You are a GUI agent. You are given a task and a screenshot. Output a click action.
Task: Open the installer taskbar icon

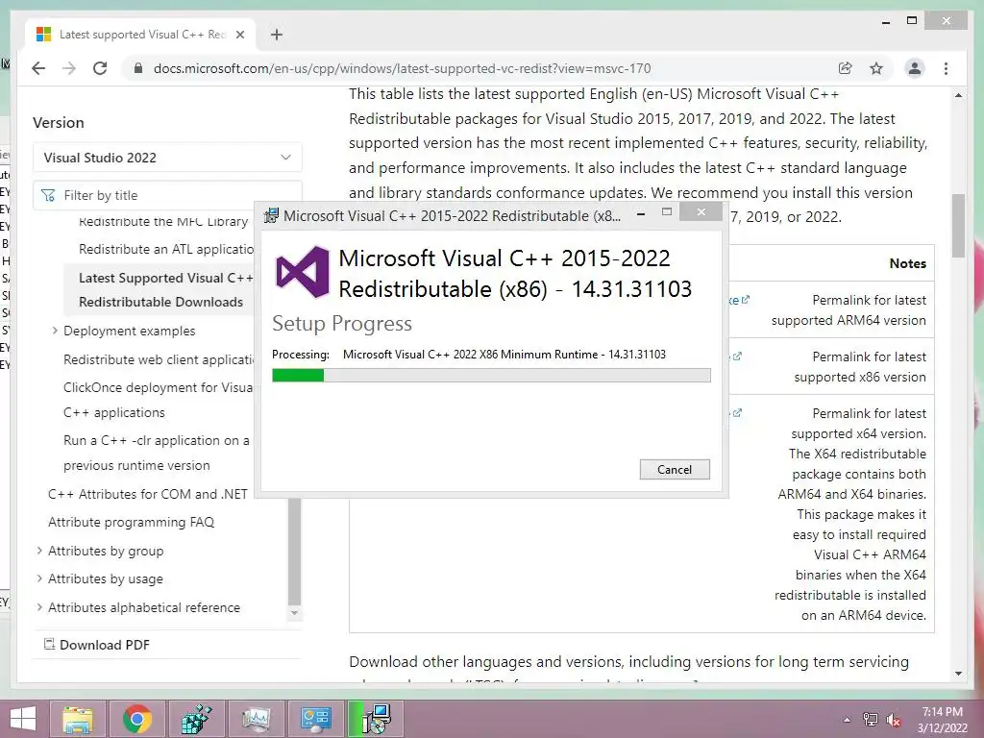point(376,719)
